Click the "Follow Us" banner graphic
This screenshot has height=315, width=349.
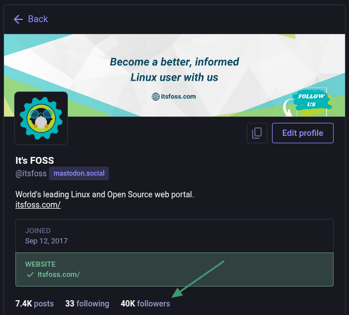click(310, 101)
